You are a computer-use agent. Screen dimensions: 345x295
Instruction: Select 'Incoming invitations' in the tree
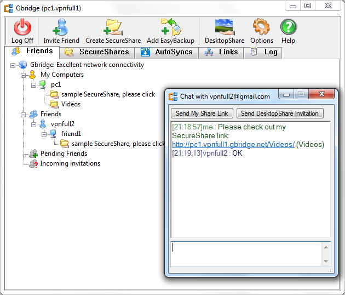[x=70, y=163]
